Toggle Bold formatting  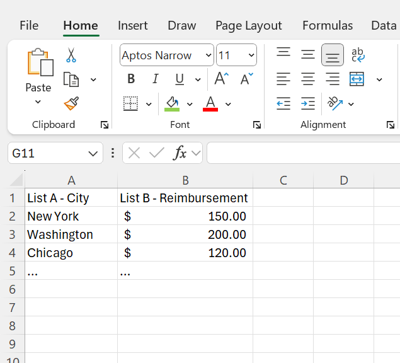coord(131,79)
